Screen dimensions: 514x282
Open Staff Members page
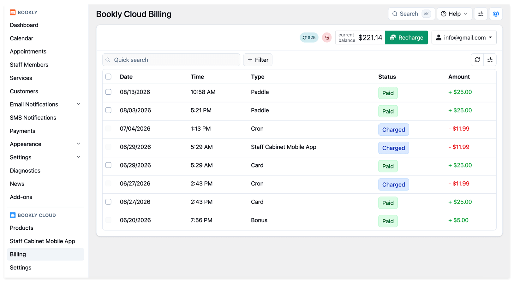(x=29, y=65)
